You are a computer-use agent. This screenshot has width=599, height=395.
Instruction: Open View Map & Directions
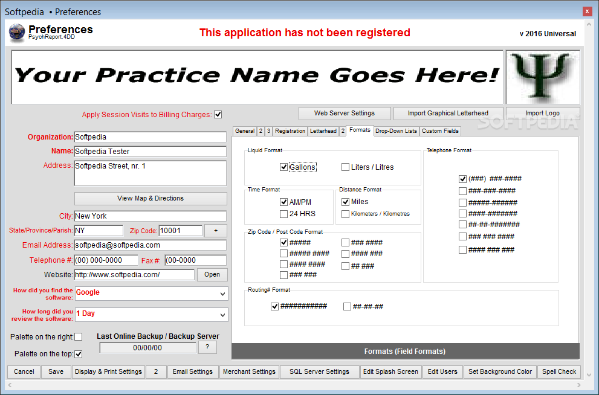[x=151, y=199]
